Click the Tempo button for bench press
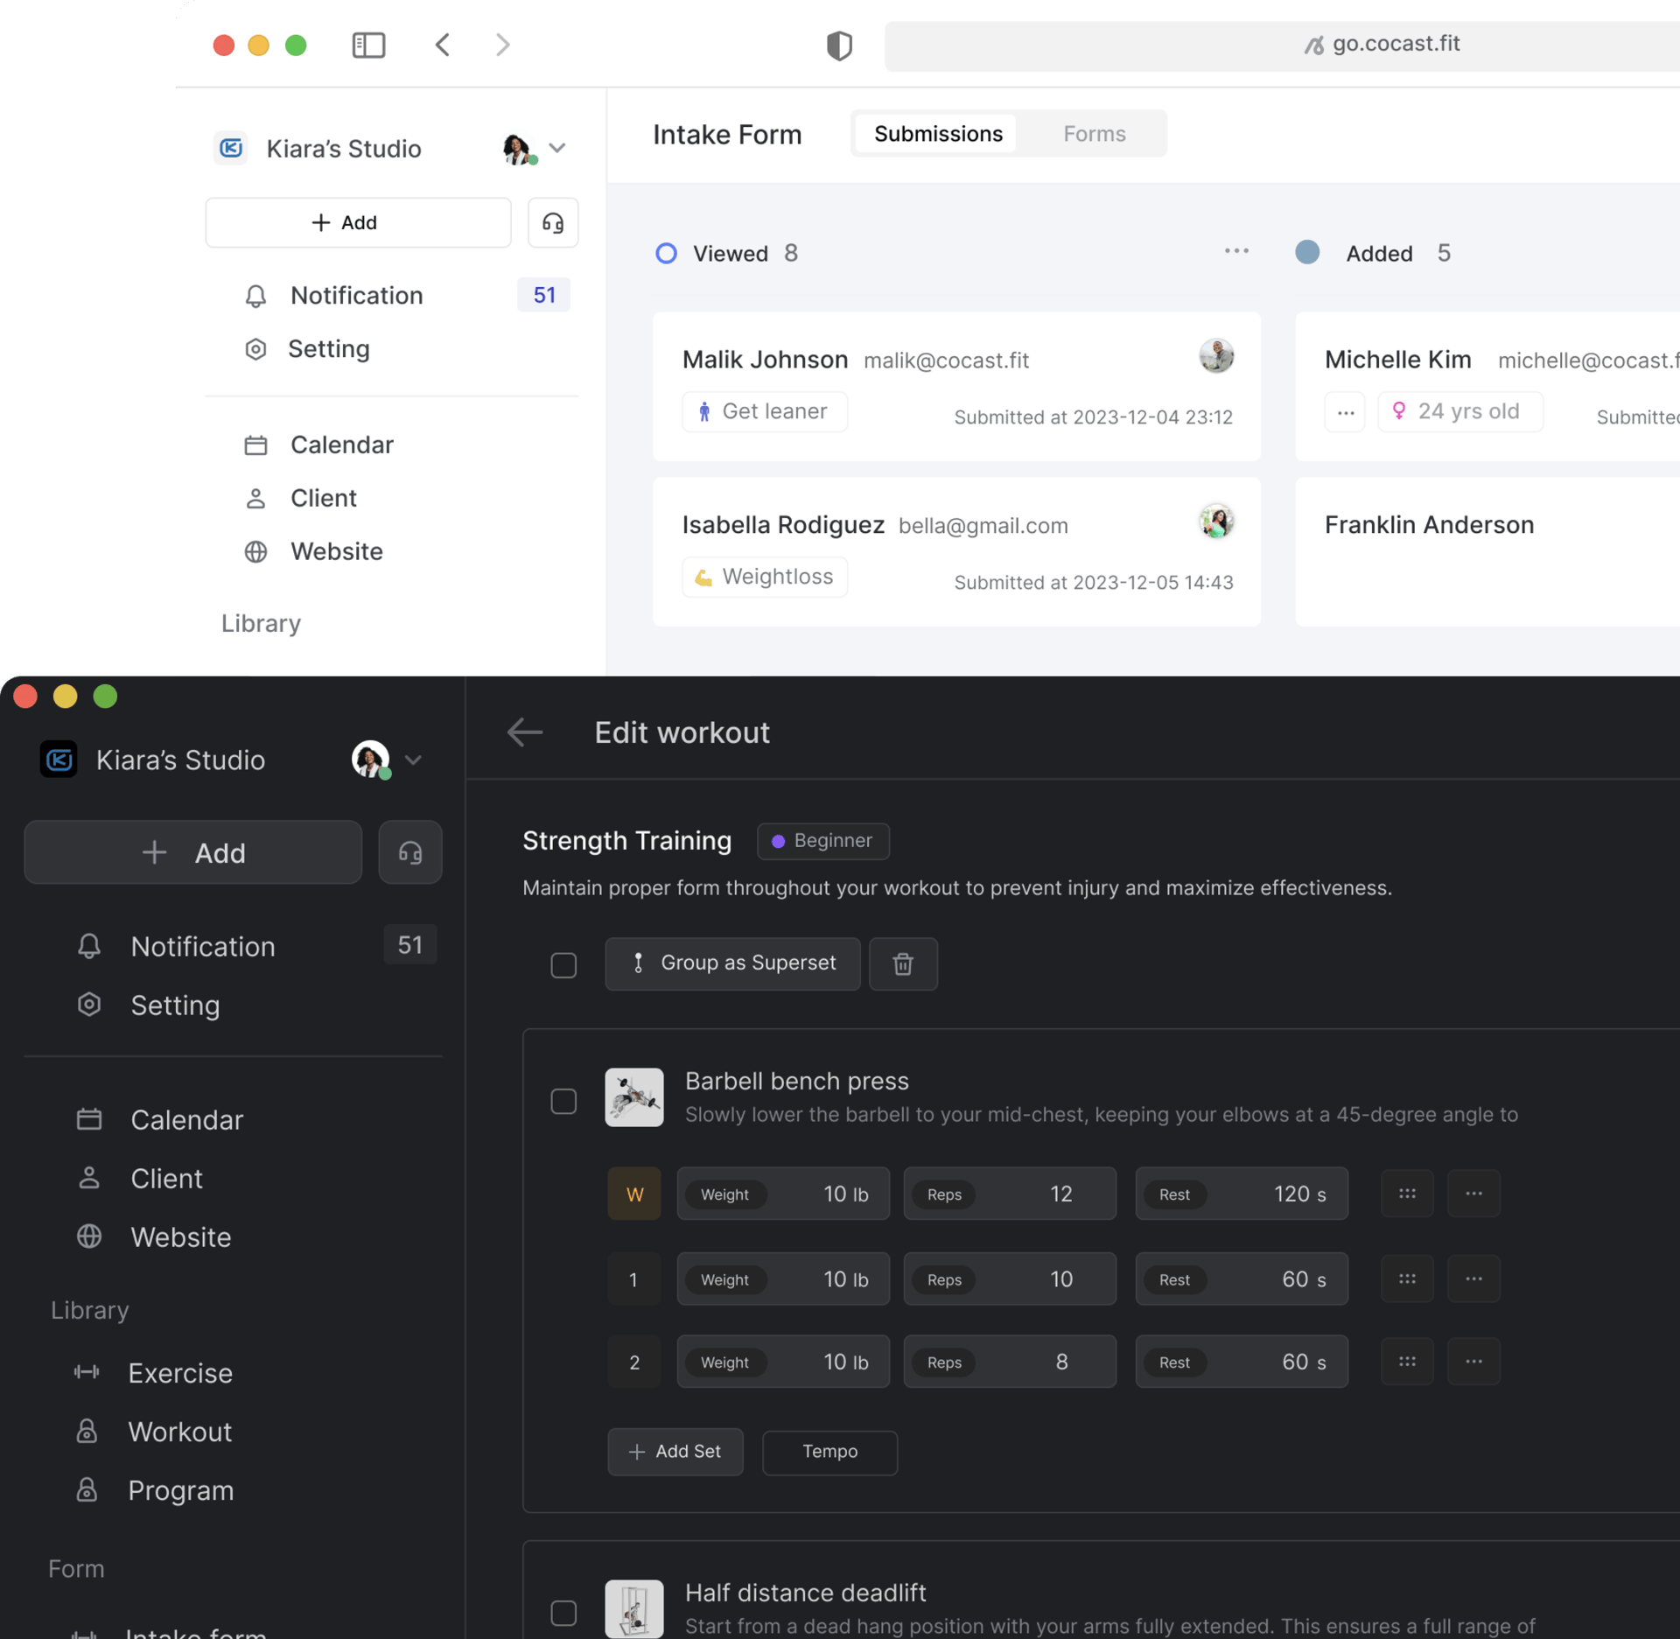The height and width of the screenshot is (1639, 1680). [830, 1448]
